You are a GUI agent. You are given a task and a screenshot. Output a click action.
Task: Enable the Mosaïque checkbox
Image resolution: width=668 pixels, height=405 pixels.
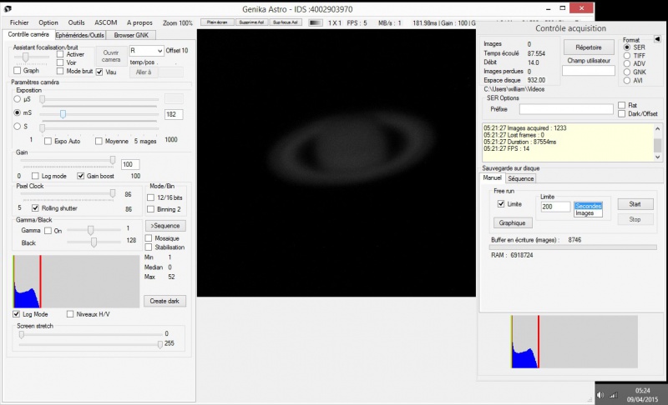click(149, 238)
